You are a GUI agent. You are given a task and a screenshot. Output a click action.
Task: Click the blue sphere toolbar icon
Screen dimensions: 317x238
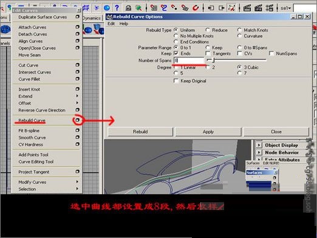pyautogui.click(x=107, y=8)
